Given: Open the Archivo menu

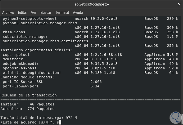Looking at the screenshot, I should pyautogui.click(x=8, y=13).
